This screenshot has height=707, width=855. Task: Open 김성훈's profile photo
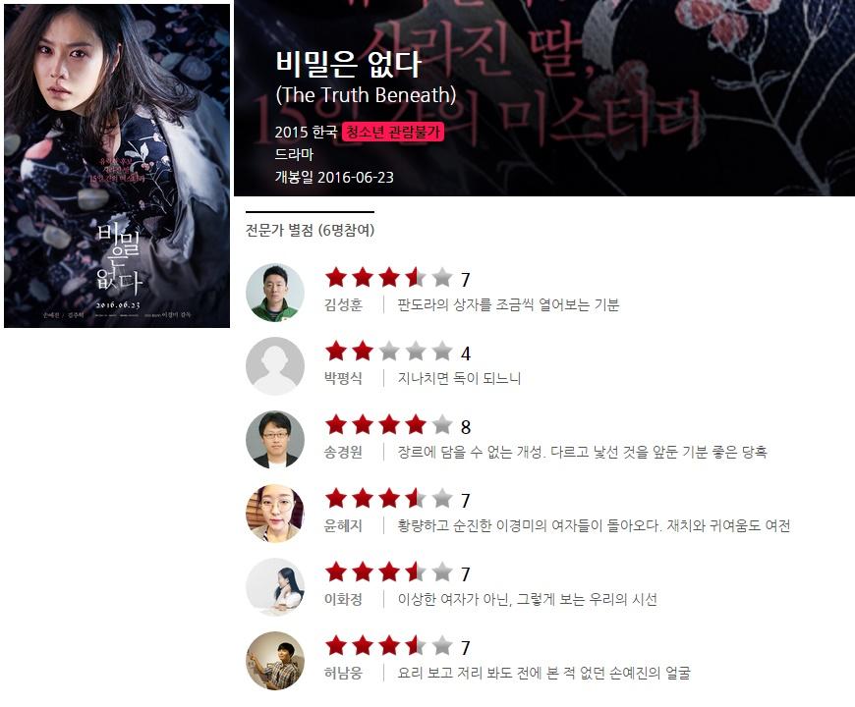275,293
